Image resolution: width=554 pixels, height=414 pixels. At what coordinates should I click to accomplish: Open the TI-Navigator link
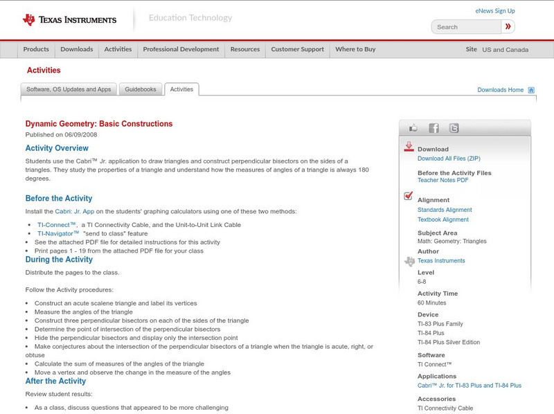click(58, 233)
